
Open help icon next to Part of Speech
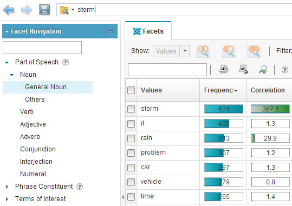point(66,62)
